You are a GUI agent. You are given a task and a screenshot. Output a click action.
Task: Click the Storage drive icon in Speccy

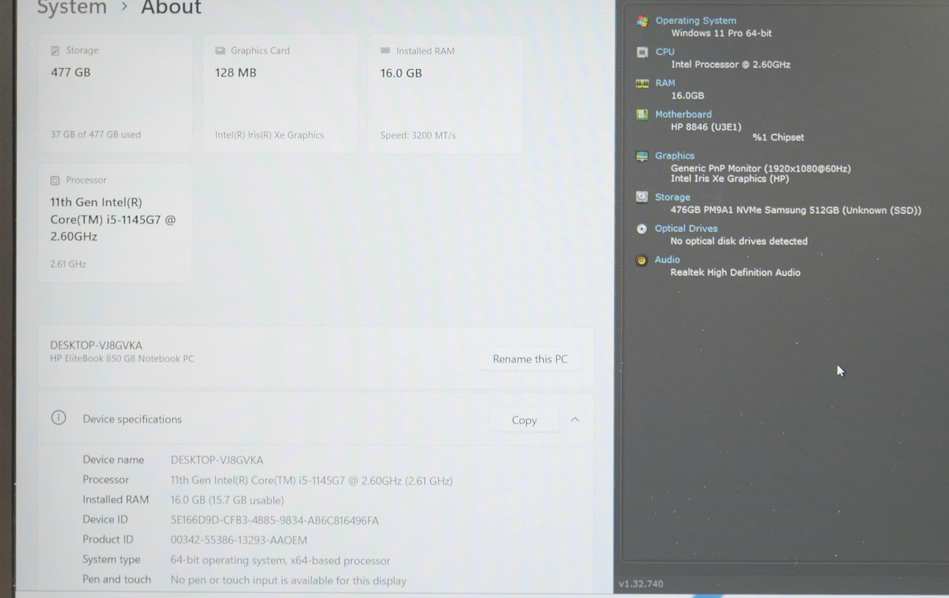642,197
